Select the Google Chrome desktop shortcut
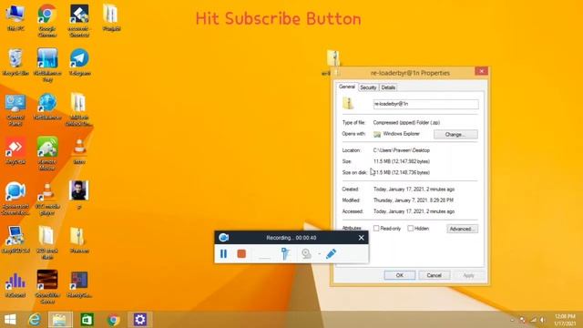The width and height of the screenshot is (583, 328). coord(47,20)
